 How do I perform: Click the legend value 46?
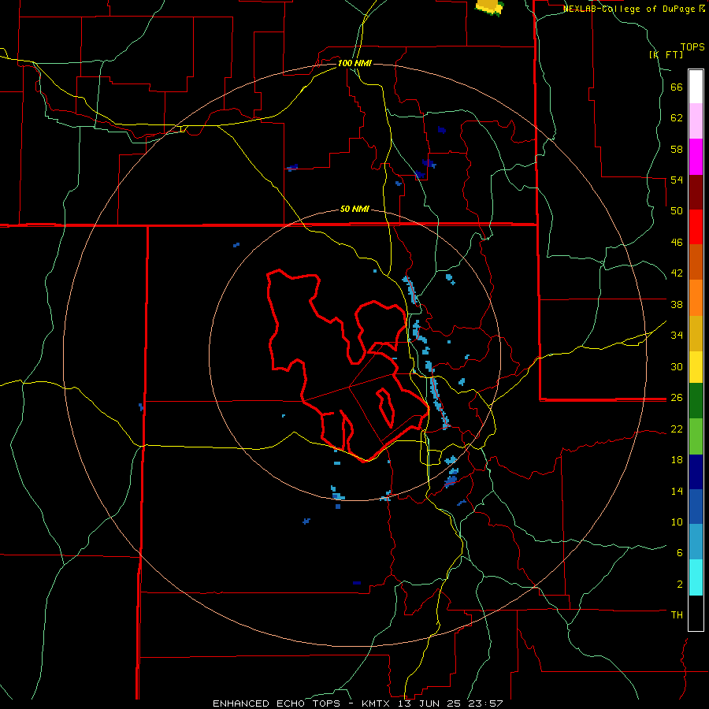tap(677, 243)
